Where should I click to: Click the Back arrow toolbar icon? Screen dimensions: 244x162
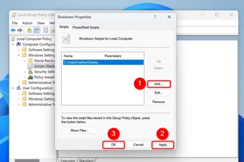(x=13, y=30)
